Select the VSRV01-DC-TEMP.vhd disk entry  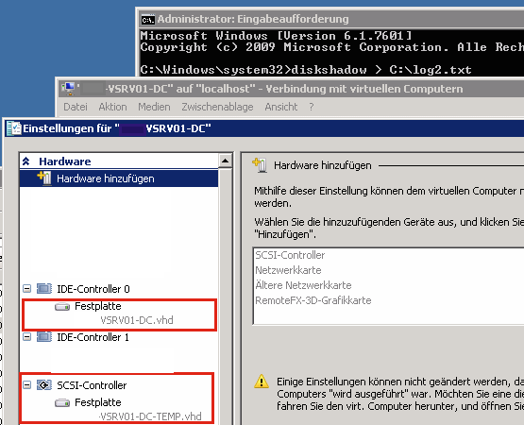(150, 416)
